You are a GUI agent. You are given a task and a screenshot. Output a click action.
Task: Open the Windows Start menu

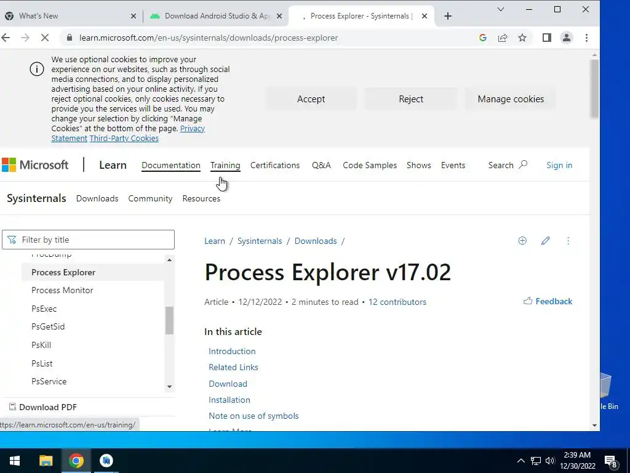point(15,461)
